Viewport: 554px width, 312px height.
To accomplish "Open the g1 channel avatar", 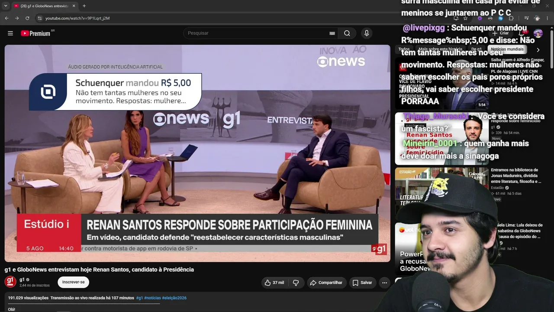I will [x=10, y=282].
